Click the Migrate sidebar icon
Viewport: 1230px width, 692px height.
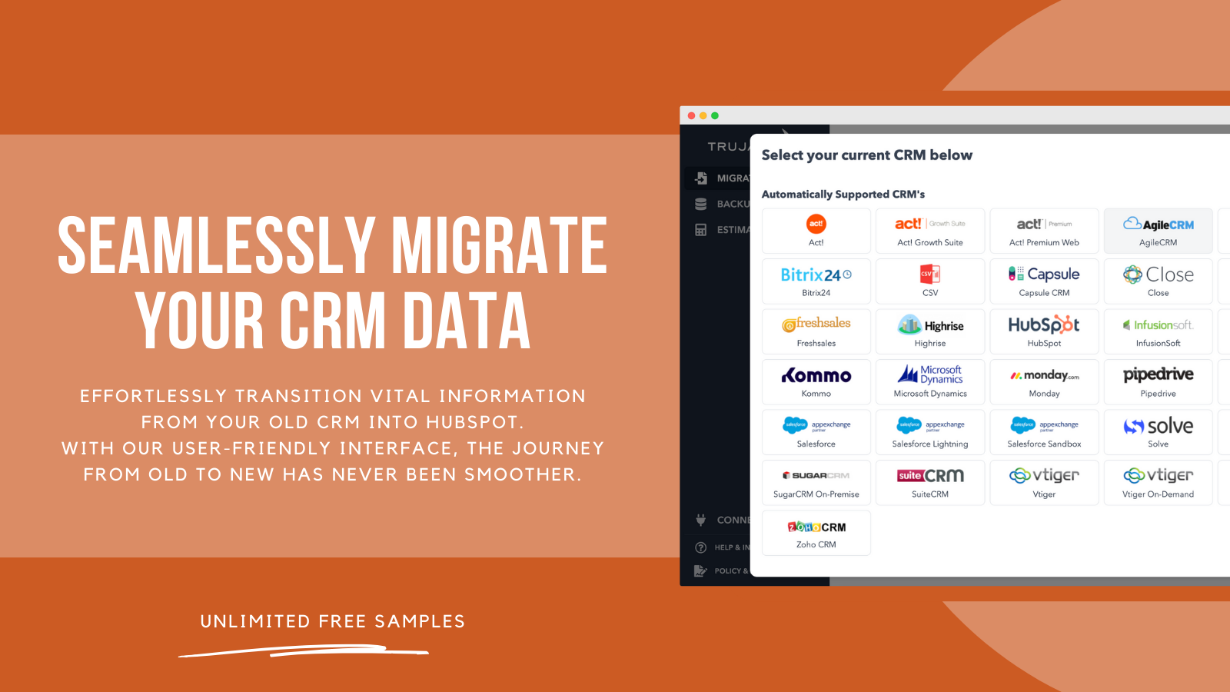(x=700, y=178)
